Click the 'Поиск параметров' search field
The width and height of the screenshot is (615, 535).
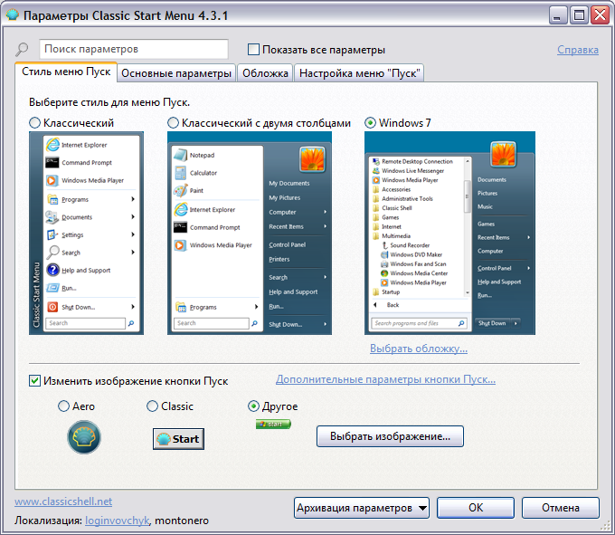pos(134,49)
